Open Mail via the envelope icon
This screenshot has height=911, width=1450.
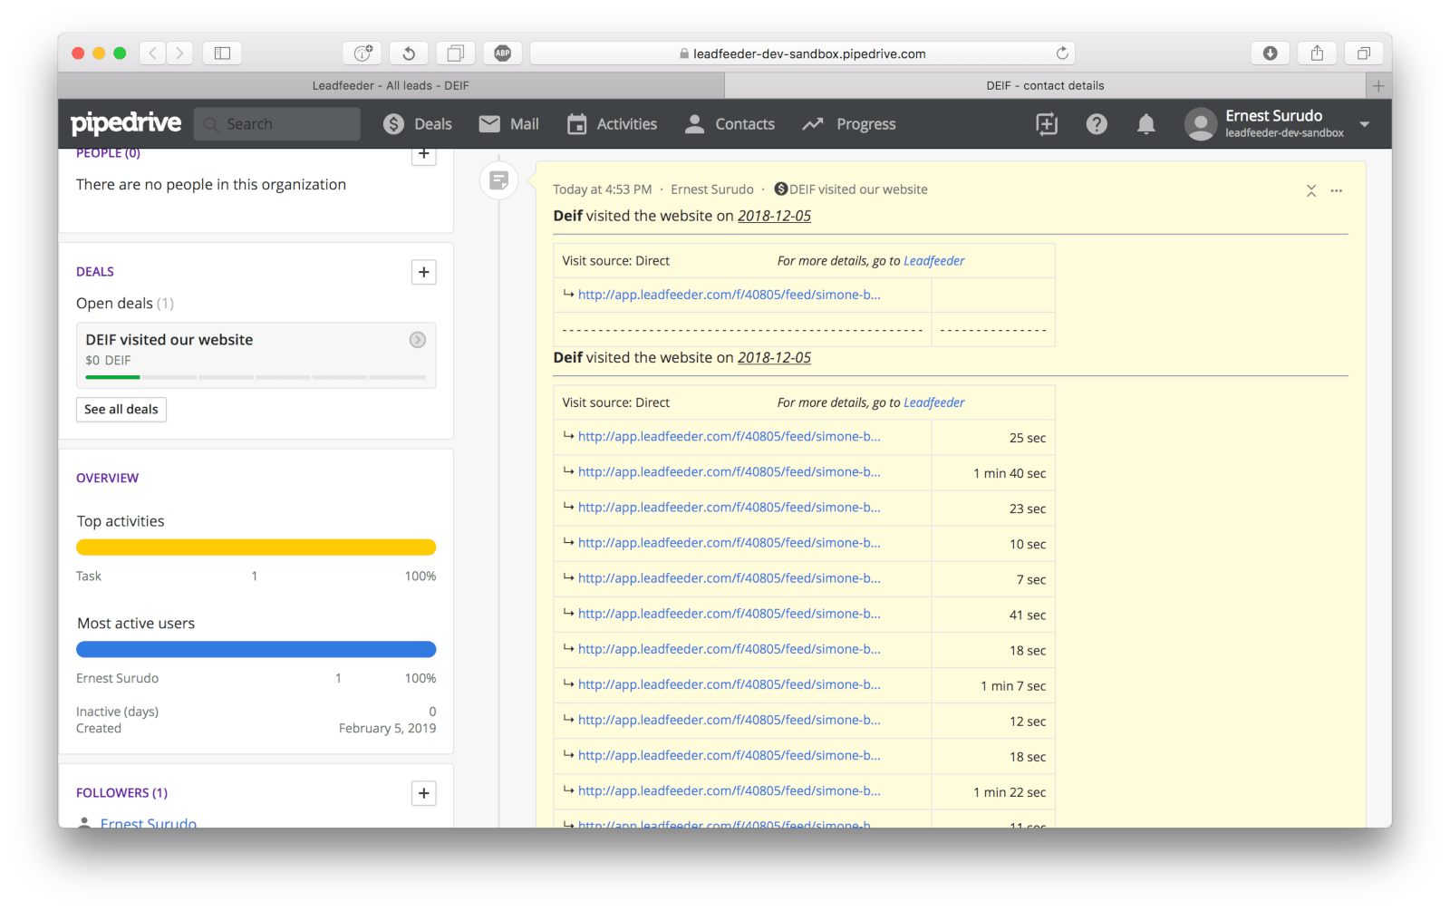coord(489,123)
